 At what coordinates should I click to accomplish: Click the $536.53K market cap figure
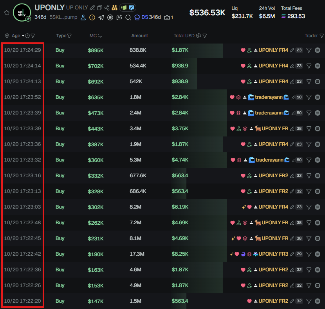(207, 13)
